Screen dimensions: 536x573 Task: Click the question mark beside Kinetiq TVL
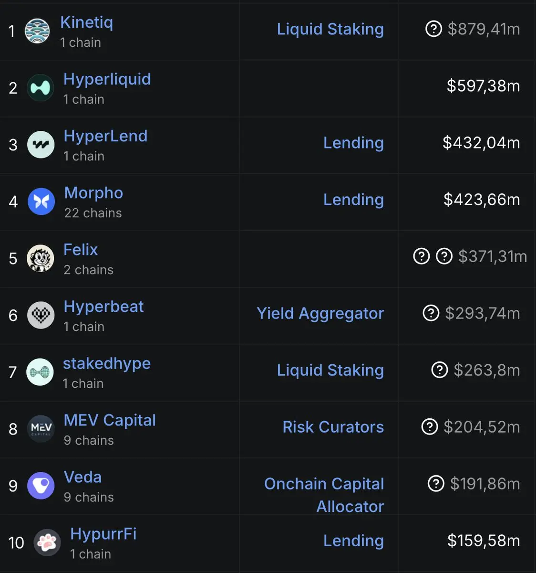[433, 29]
